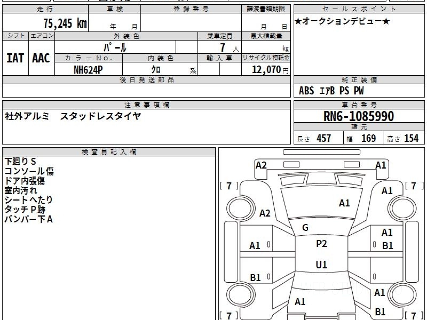Click the 輸入車 header cell
This screenshot has height=320, width=427.
[x=220, y=58]
